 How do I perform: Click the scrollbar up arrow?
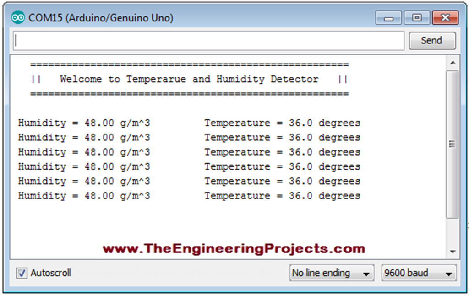[x=453, y=63]
